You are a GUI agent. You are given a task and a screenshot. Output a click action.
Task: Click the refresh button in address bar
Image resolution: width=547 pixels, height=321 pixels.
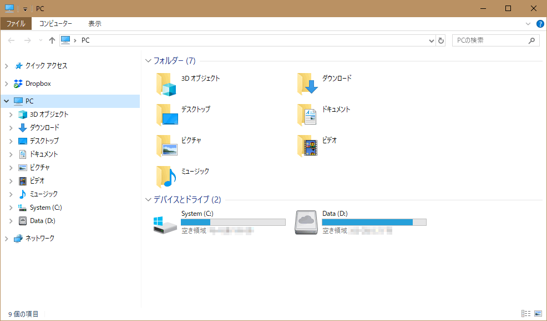441,40
